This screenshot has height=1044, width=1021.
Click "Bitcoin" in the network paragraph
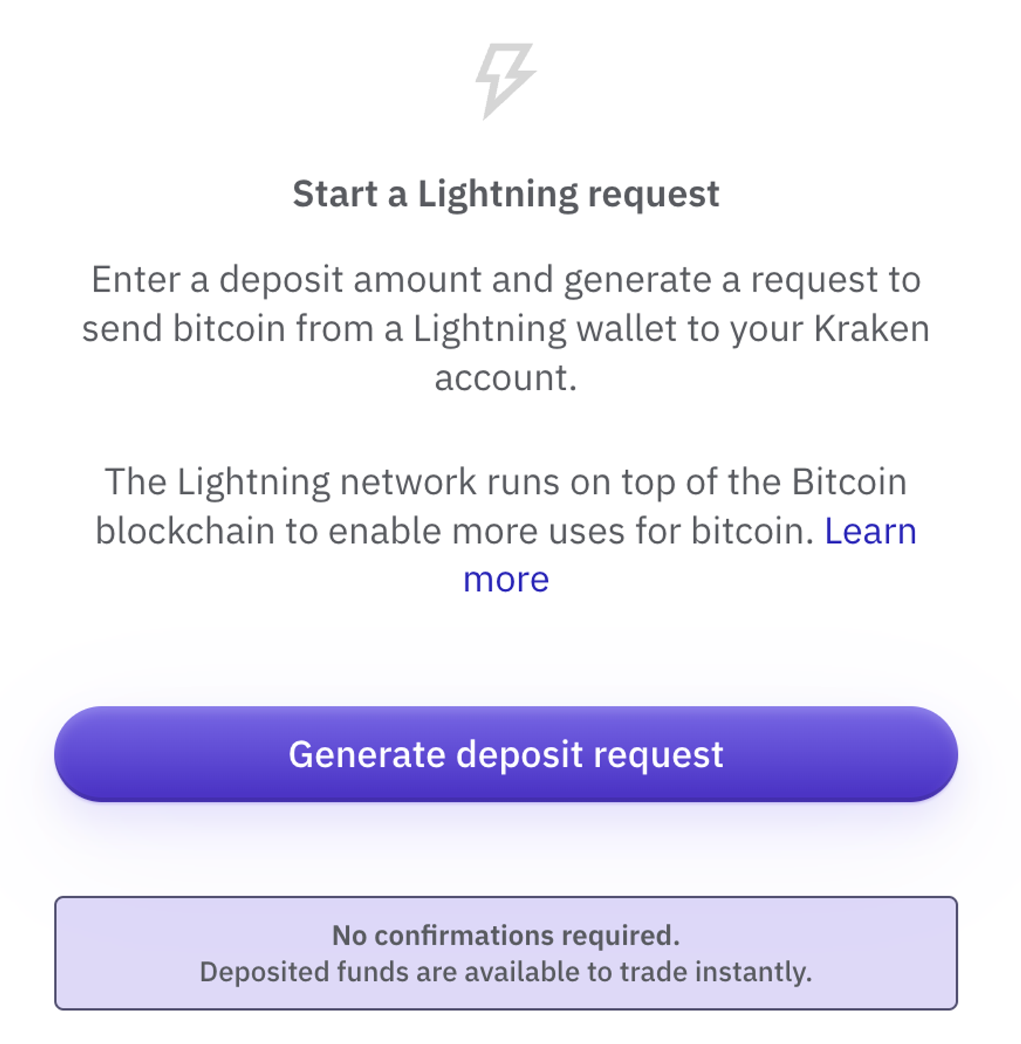849,482
